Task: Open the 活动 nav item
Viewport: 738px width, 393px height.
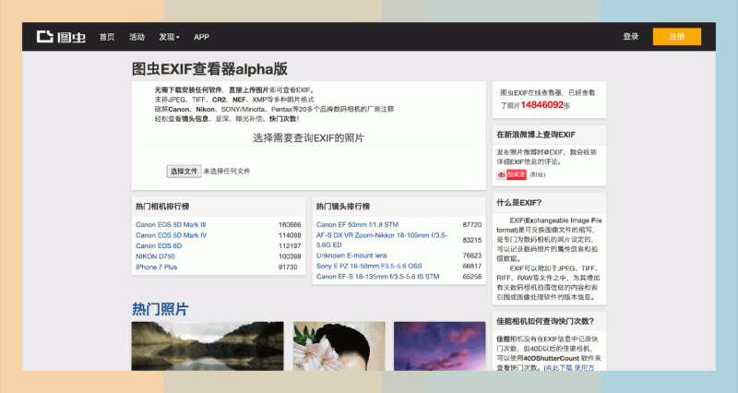Action: pos(137,37)
